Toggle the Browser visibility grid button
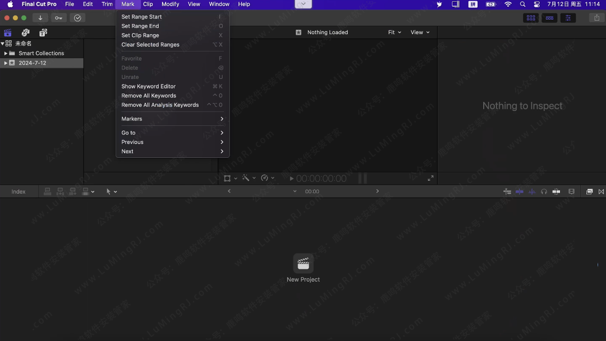Image resolution: width=606 pixels, height=341 pixels. [530, 18]
